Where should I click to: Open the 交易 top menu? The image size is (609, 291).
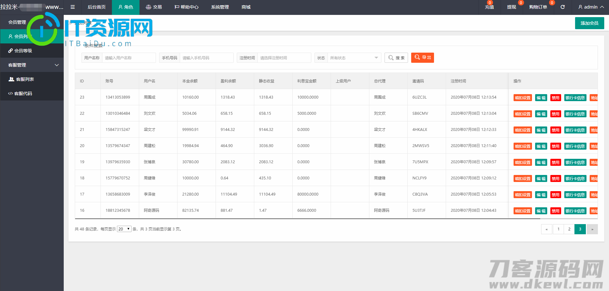[154, 7]
